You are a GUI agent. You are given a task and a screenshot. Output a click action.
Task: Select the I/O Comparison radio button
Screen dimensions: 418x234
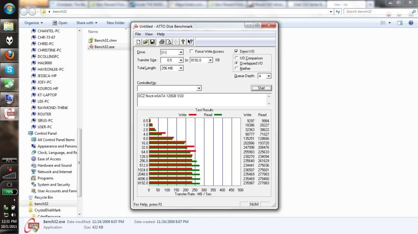(236, 58)
